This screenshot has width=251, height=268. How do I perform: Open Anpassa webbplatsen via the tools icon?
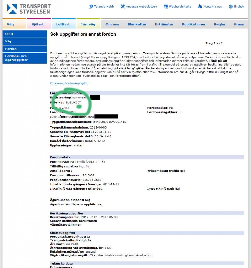(x=122, y=7)
